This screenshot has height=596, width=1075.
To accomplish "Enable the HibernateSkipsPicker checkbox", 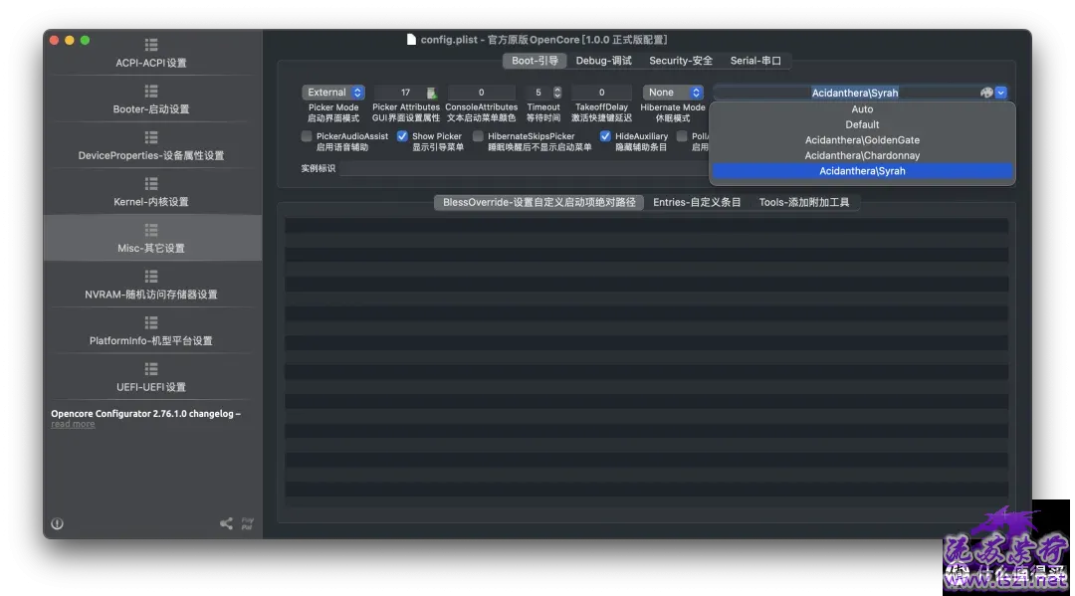I will tap(478, 136).
